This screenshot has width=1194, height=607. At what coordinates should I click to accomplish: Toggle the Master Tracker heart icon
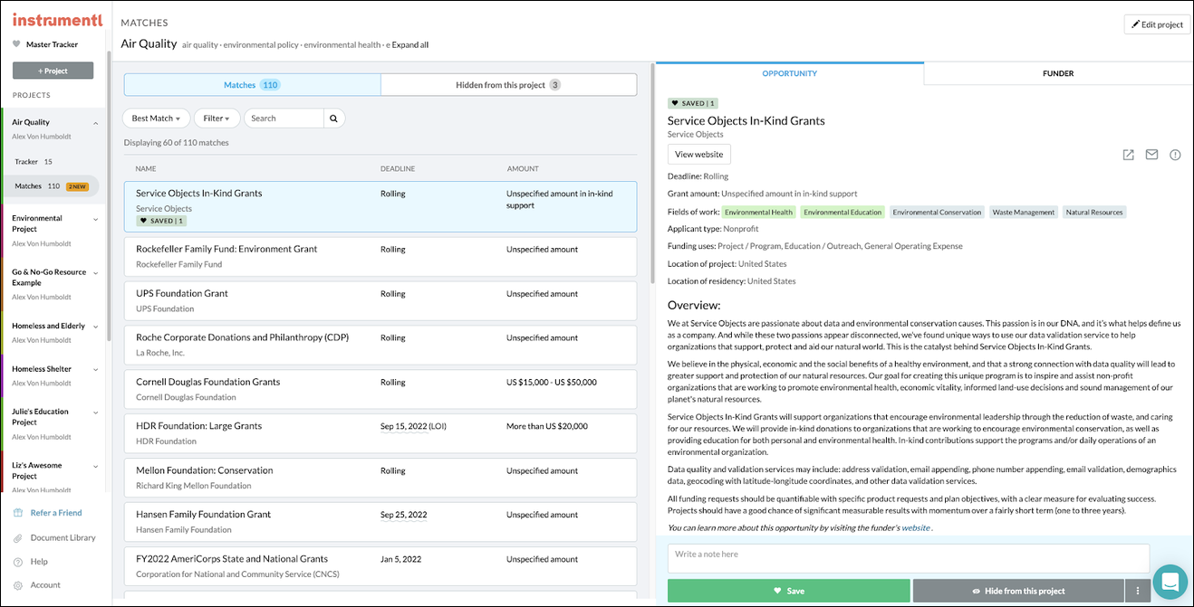16,43
